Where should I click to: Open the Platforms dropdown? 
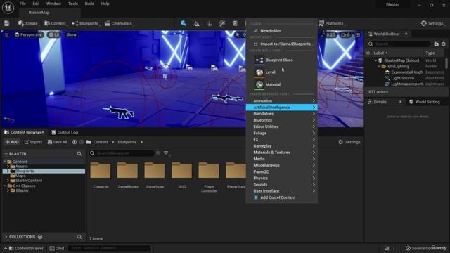pyautogui.click(x=332, y=23)
